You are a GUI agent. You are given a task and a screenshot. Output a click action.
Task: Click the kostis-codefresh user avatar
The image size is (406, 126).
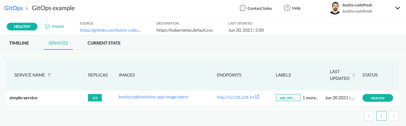tap(335, 8)
